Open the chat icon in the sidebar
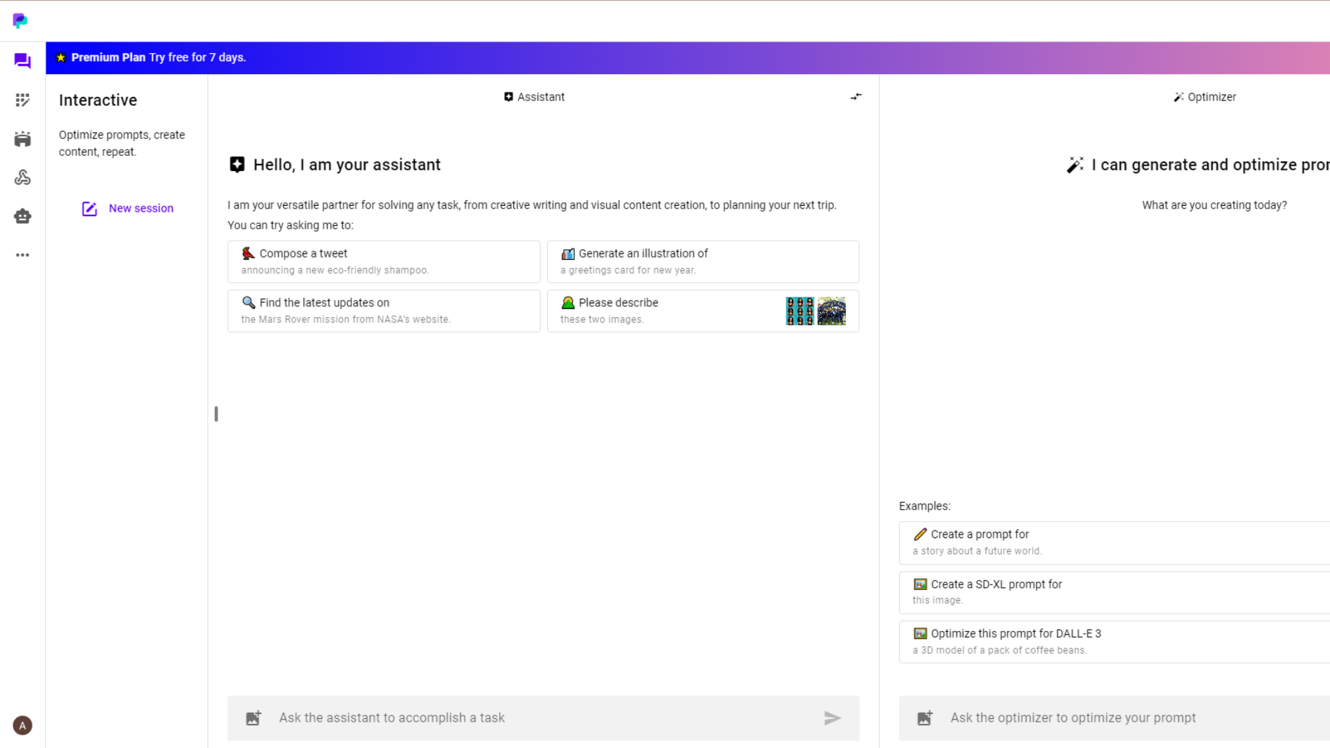 click(x=22, y=61)
